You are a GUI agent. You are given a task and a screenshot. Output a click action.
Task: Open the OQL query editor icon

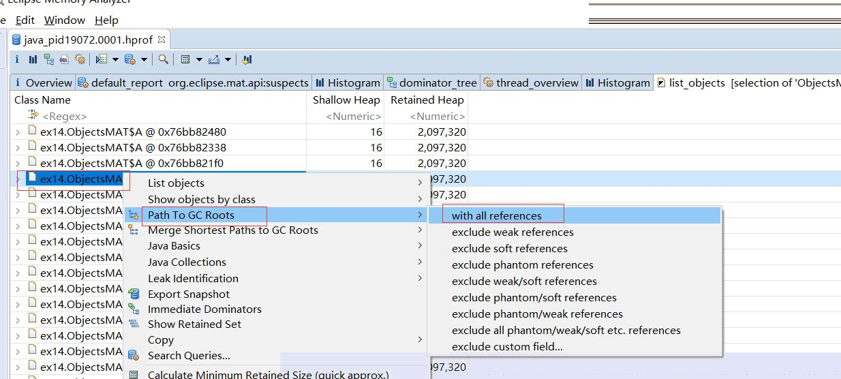coord(65,59)
